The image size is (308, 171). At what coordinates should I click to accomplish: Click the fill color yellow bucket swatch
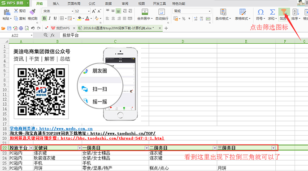(x=79, y=18)
